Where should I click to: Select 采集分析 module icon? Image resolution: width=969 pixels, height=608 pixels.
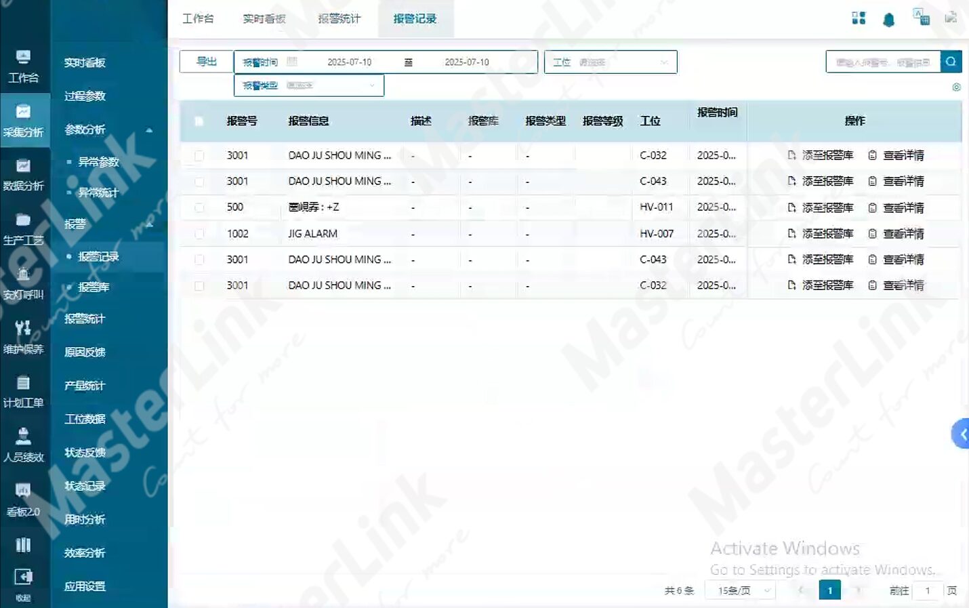(x=23, y=112)
